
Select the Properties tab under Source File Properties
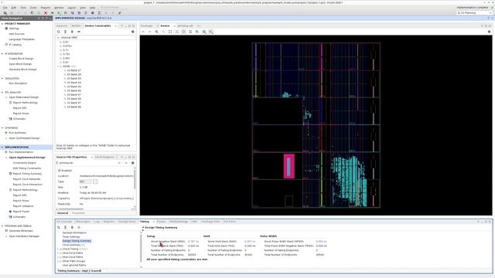coord(78,213)
